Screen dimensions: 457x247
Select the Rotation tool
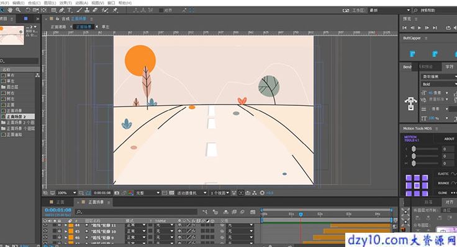(x=28, y=10)
